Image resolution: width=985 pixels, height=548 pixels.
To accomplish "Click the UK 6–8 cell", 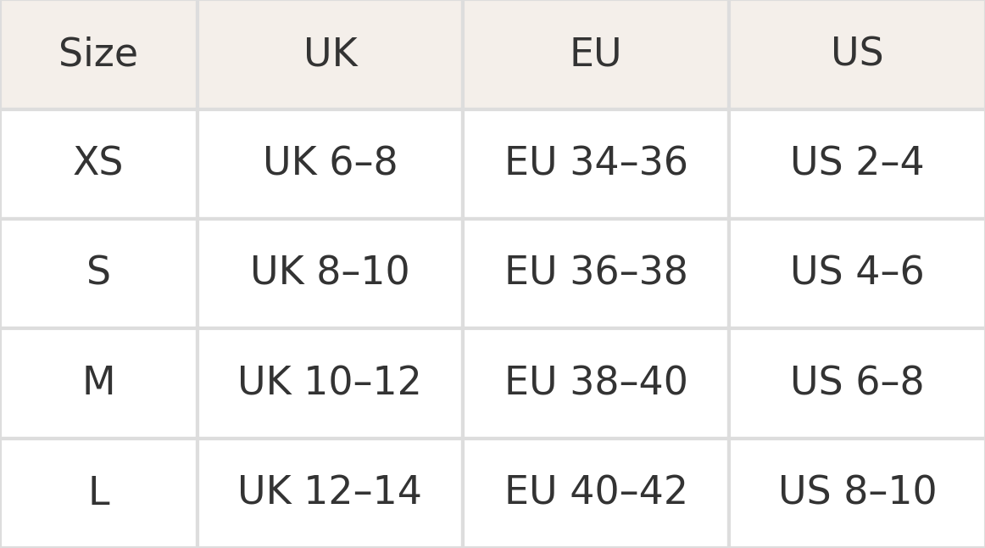I will [x=330, y=163].
